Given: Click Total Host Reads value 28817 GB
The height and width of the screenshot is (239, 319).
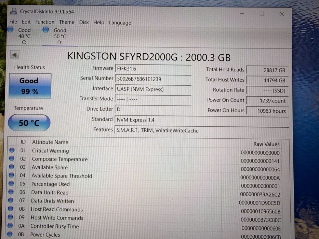Looking at the screenshot, I should click(267, 70).
